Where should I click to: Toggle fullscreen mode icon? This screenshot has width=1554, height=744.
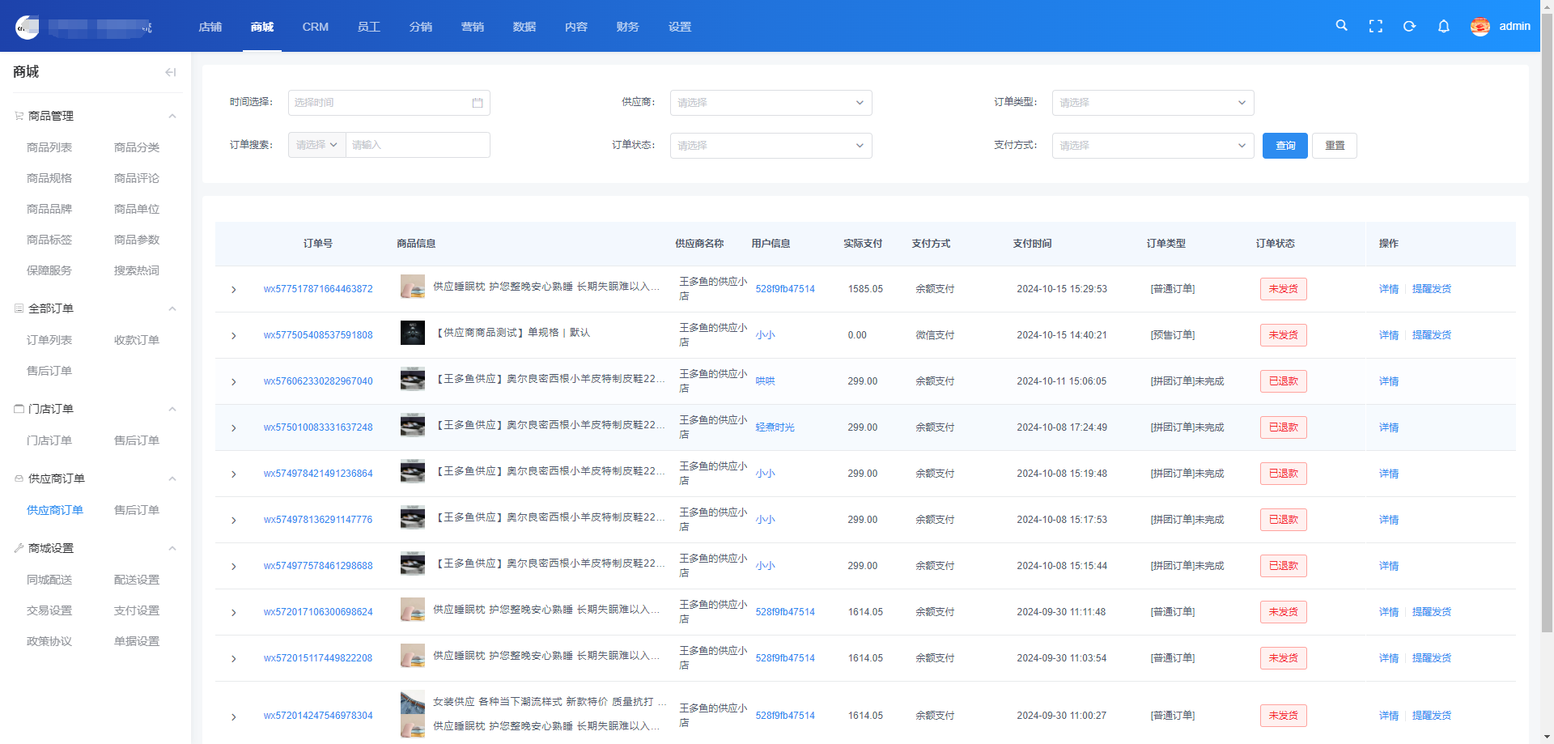click(x=1375, y=26)
